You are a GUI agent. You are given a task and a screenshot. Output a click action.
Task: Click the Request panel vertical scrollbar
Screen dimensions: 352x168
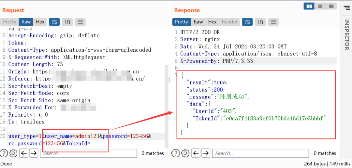point(166,107)
